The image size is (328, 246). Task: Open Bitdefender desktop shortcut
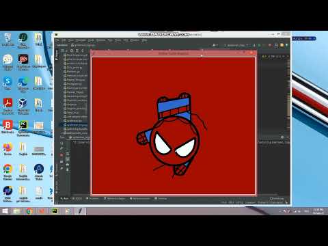[8, 126]
